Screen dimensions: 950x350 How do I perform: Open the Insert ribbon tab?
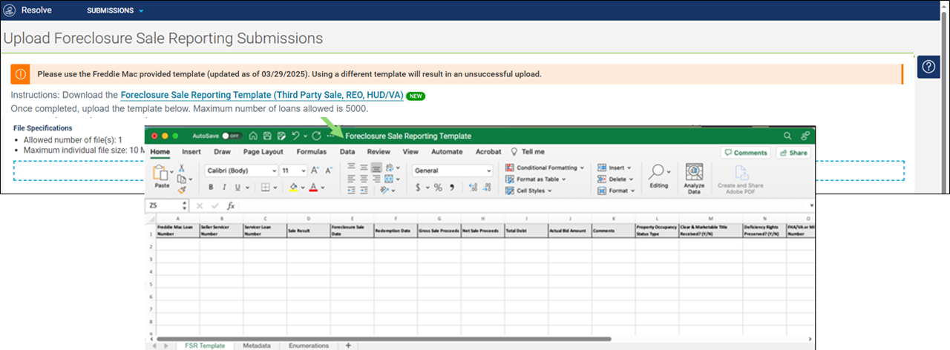click(191, 152)
